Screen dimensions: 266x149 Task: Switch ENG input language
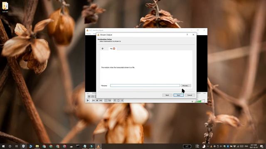tap(246, 146)
